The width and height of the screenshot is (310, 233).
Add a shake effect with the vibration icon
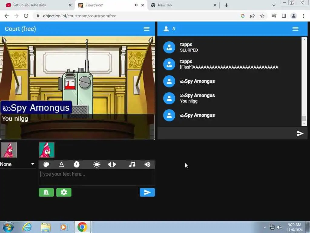(112, 164)
